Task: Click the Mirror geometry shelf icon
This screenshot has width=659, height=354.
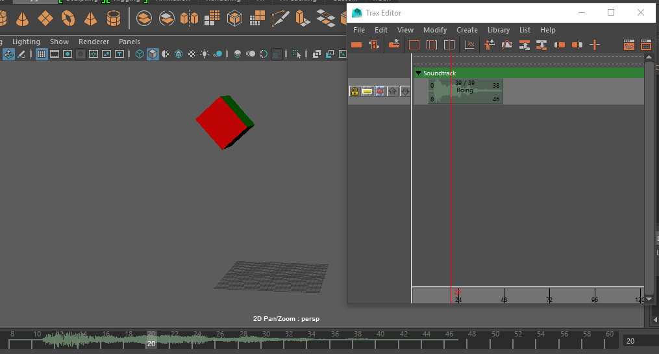Action: [x=189, y=18]
